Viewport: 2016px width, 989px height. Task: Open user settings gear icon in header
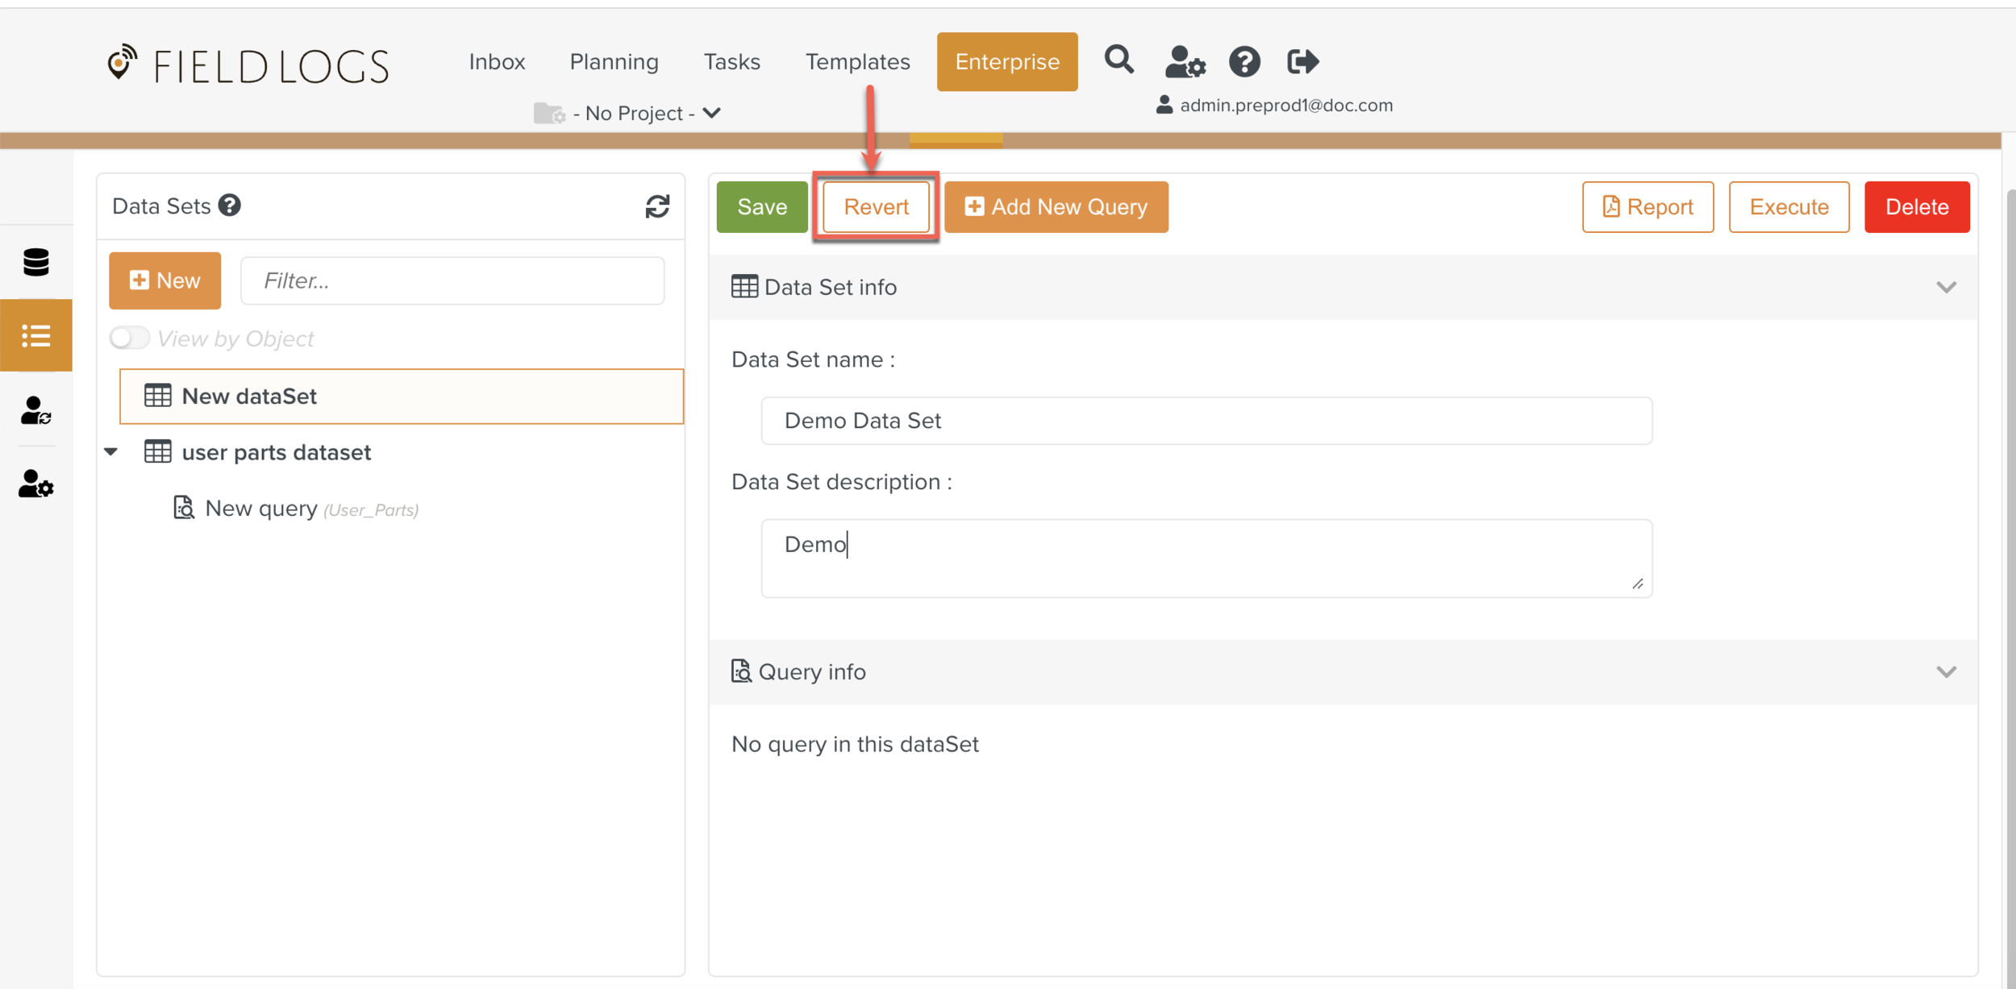click(1184, 62)
